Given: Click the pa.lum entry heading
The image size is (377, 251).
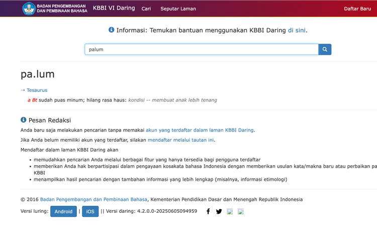Looking at the screenshot, I should pos(38,74).
